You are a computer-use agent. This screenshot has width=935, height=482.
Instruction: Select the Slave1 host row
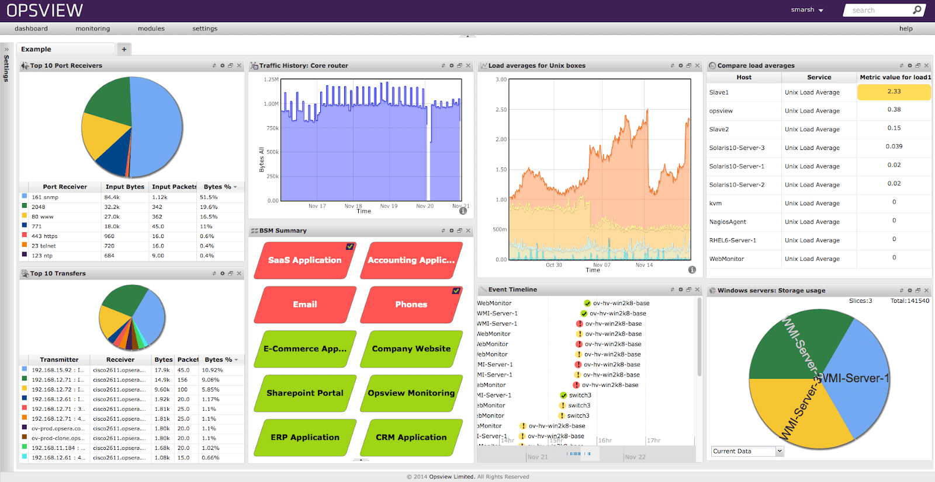819,92
